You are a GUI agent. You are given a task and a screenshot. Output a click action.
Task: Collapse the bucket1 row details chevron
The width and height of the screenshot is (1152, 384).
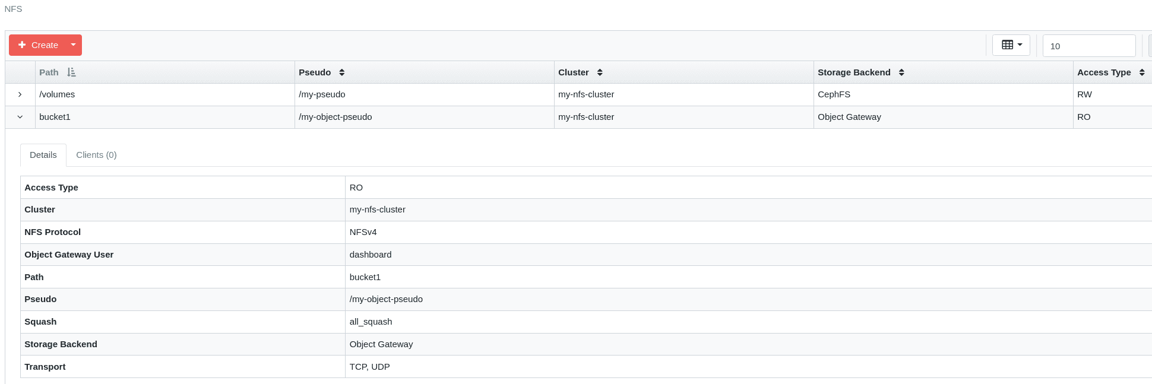pos(20,116)
